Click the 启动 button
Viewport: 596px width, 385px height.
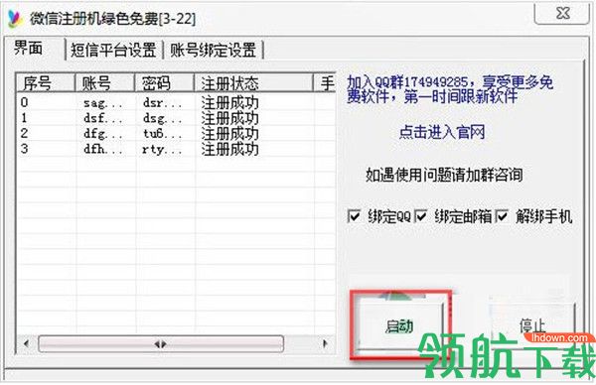click(399, 326)
